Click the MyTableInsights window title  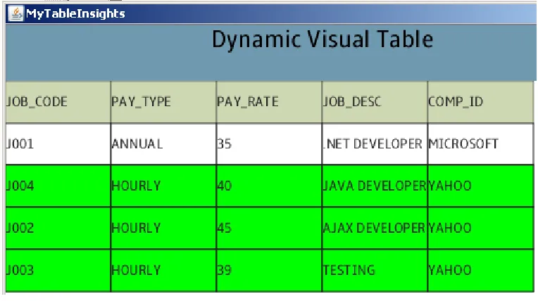[x=75, y=13]
